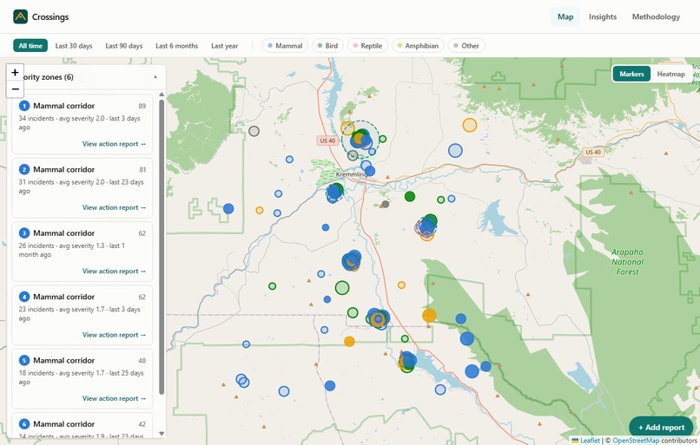Screen dimensions: 700x445
Task: Click the solid blue marker in the enclosure far west
Action: 228,208
